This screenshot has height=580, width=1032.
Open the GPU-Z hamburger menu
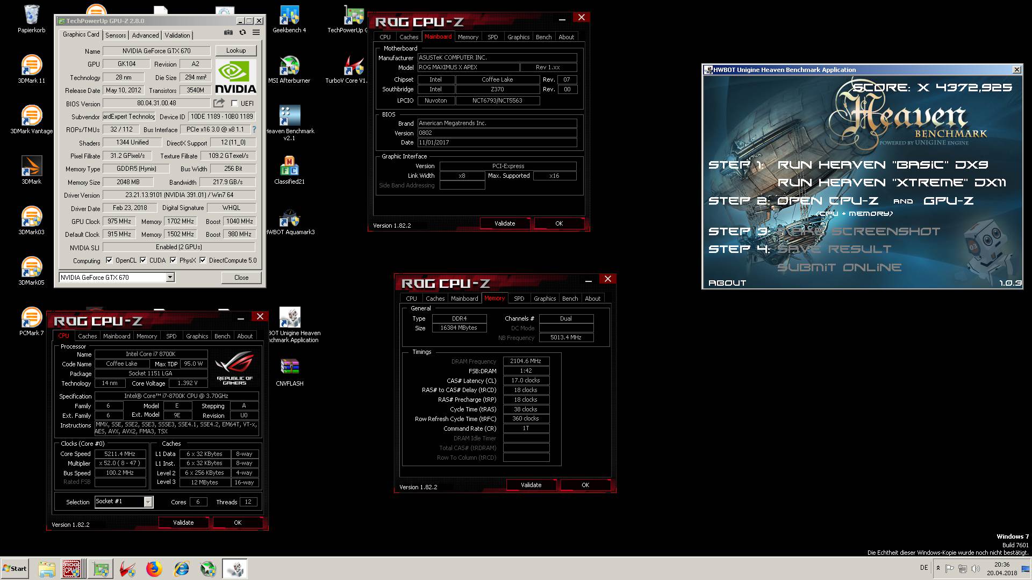[x=256, y=33]
